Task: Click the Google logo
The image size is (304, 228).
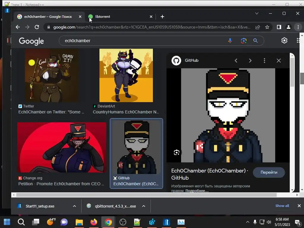Action: click(31, 41)
